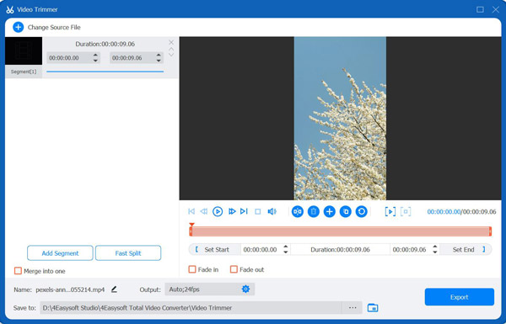Viewport: 506px width, 324px height.
Task: Close the Video Trimmer window
Action: [496, 9]
